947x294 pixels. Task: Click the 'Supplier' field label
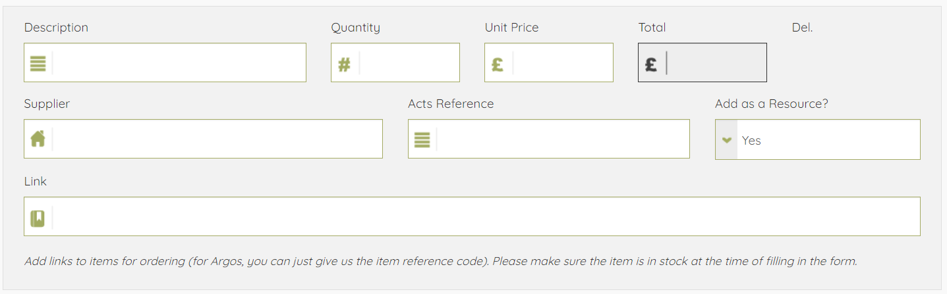47,104
